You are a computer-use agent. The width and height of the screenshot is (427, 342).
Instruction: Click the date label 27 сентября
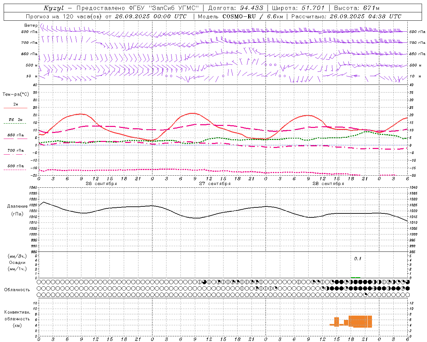click(215, 184)
